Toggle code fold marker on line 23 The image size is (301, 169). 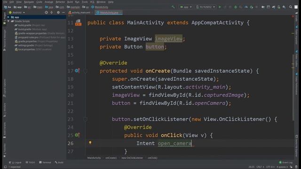coord(85,119)
